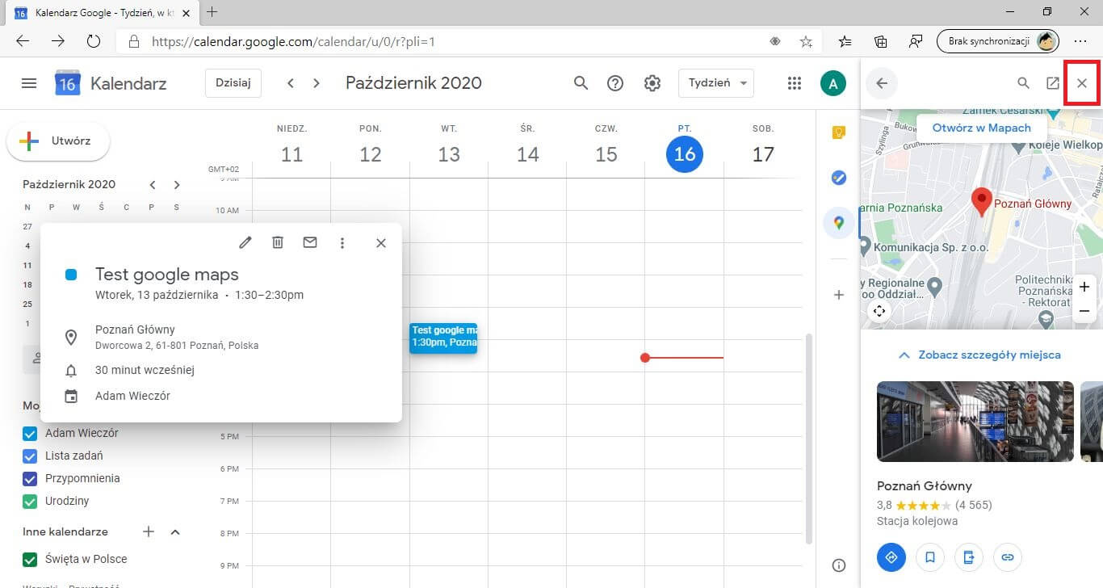1103x588 pixels.
Task: Open a new browser tab
Action: (x=212, y=12)
